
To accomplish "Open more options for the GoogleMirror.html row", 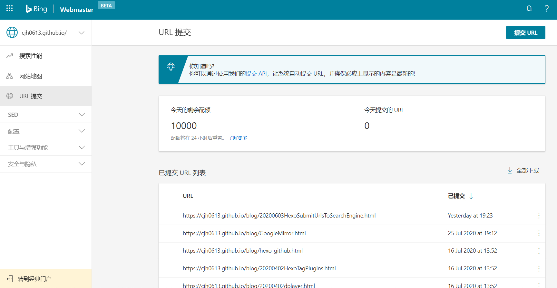I will [539, 233].
